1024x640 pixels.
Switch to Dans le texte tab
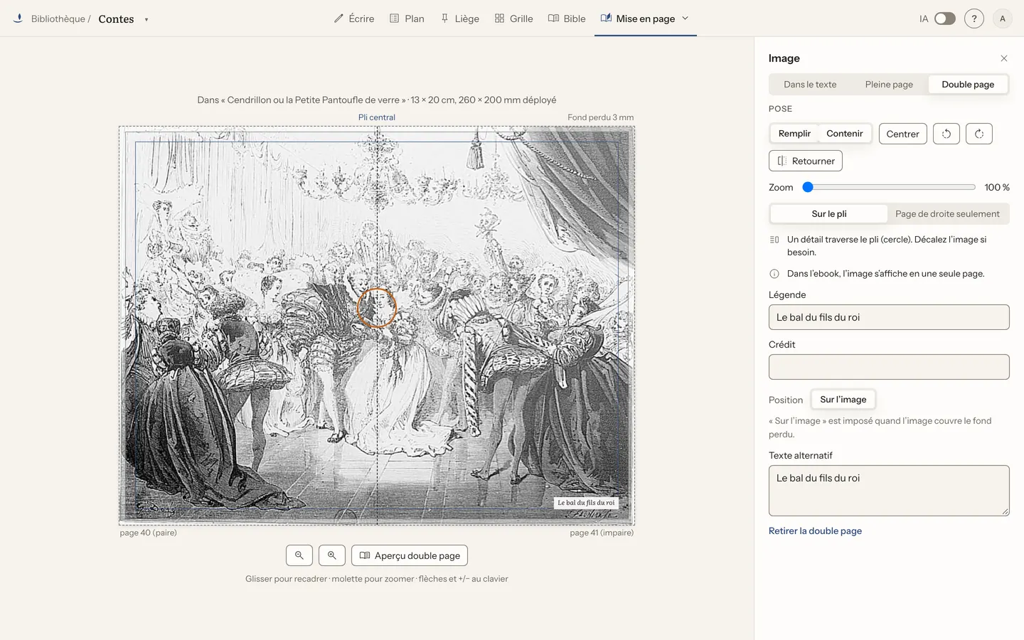[810, 84]
